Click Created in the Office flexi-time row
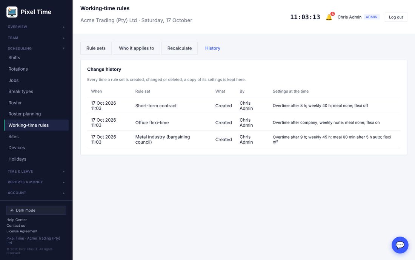 223,123
